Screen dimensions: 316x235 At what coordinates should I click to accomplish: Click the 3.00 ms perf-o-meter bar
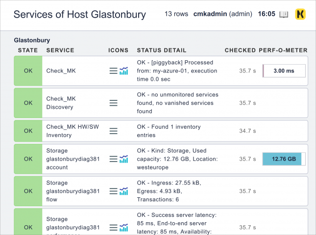click(284, 71)
